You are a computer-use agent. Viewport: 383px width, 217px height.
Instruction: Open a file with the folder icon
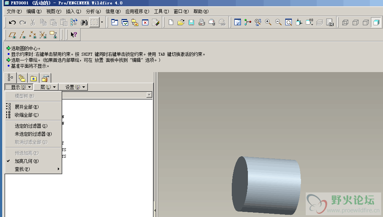click(181, 23)
